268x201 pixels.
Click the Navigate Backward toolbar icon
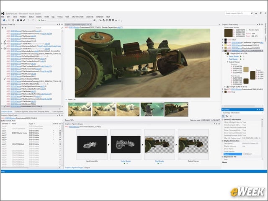coord(4,20)
